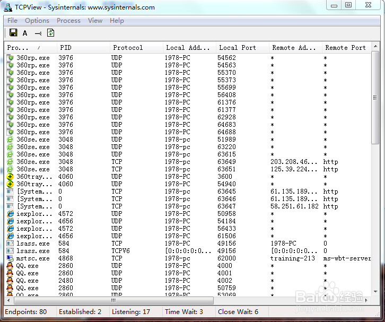The width and height of the screenshot is (385, 322).
Task: Select QQ.exe icon on port 4000 row
Action: pyautogui.click(x=10, y=266)
